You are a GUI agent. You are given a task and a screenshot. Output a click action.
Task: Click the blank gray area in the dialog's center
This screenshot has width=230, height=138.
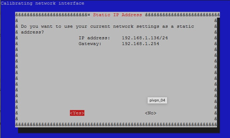[116, 76]
